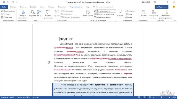Viewport: 177px width, 99px height.
Task: Switch to the Вид tab
Action: 88,7
